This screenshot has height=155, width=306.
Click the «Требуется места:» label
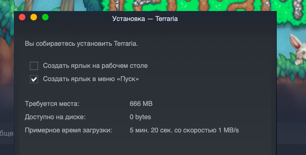[52, 104]
